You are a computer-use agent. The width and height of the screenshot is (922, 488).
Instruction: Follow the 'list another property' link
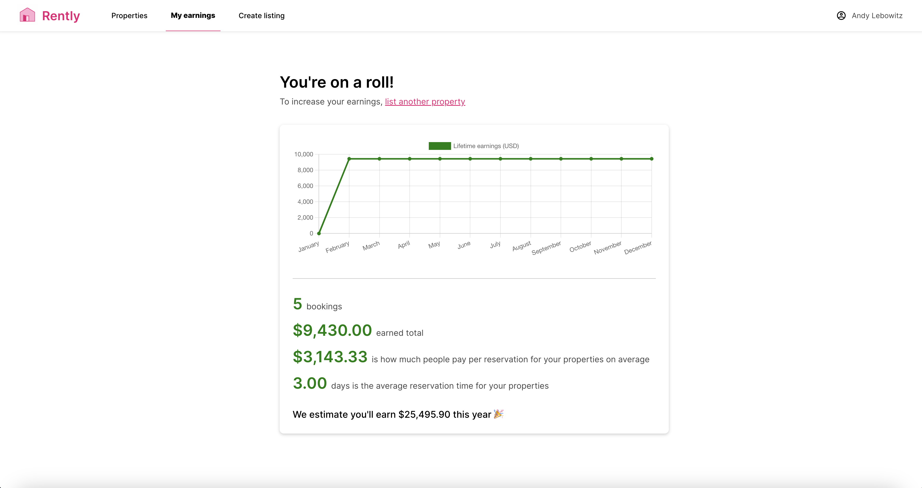[425, 102]
